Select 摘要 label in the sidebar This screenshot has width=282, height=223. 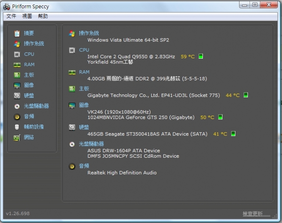coord(29,33)
